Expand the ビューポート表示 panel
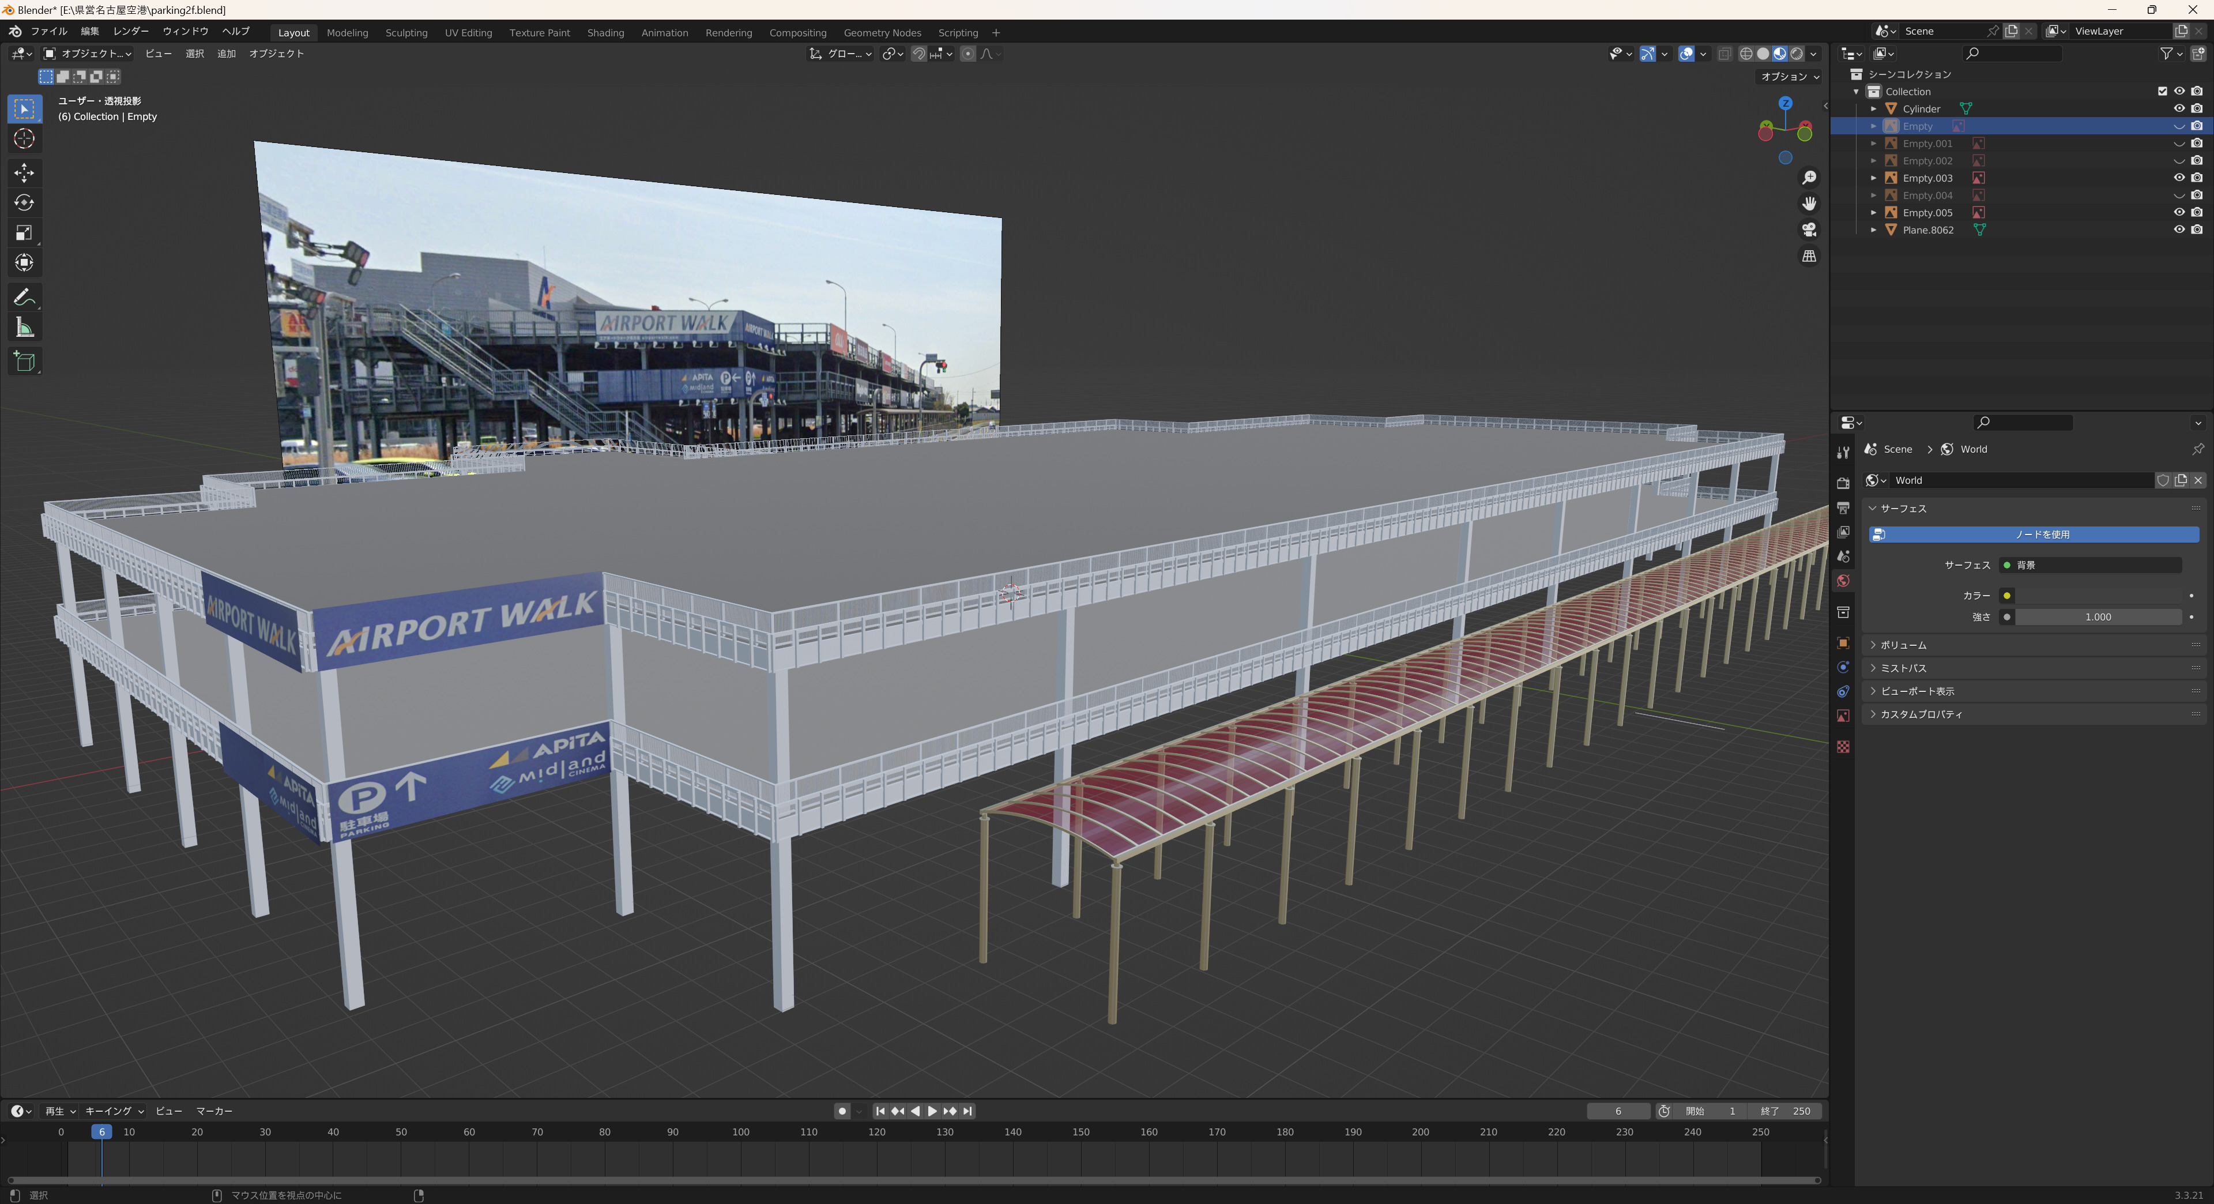2214x1204 pixels. [2034, 691]
